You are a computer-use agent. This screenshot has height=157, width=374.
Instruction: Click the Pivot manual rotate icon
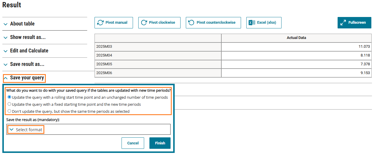point(100,23)
